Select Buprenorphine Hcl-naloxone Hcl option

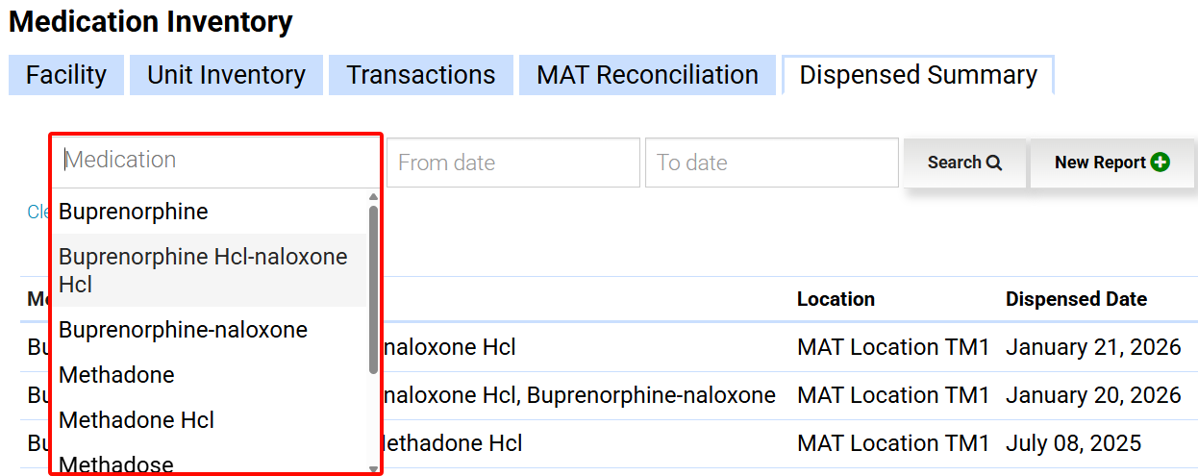[x=203, y=270]
